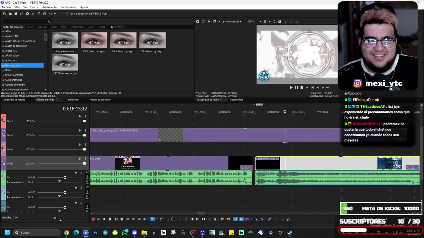Image resolution: width=424 pixels, height=238 pixels.
Task: Select the selection edit tool dashed box
Action: coord(167,219)
